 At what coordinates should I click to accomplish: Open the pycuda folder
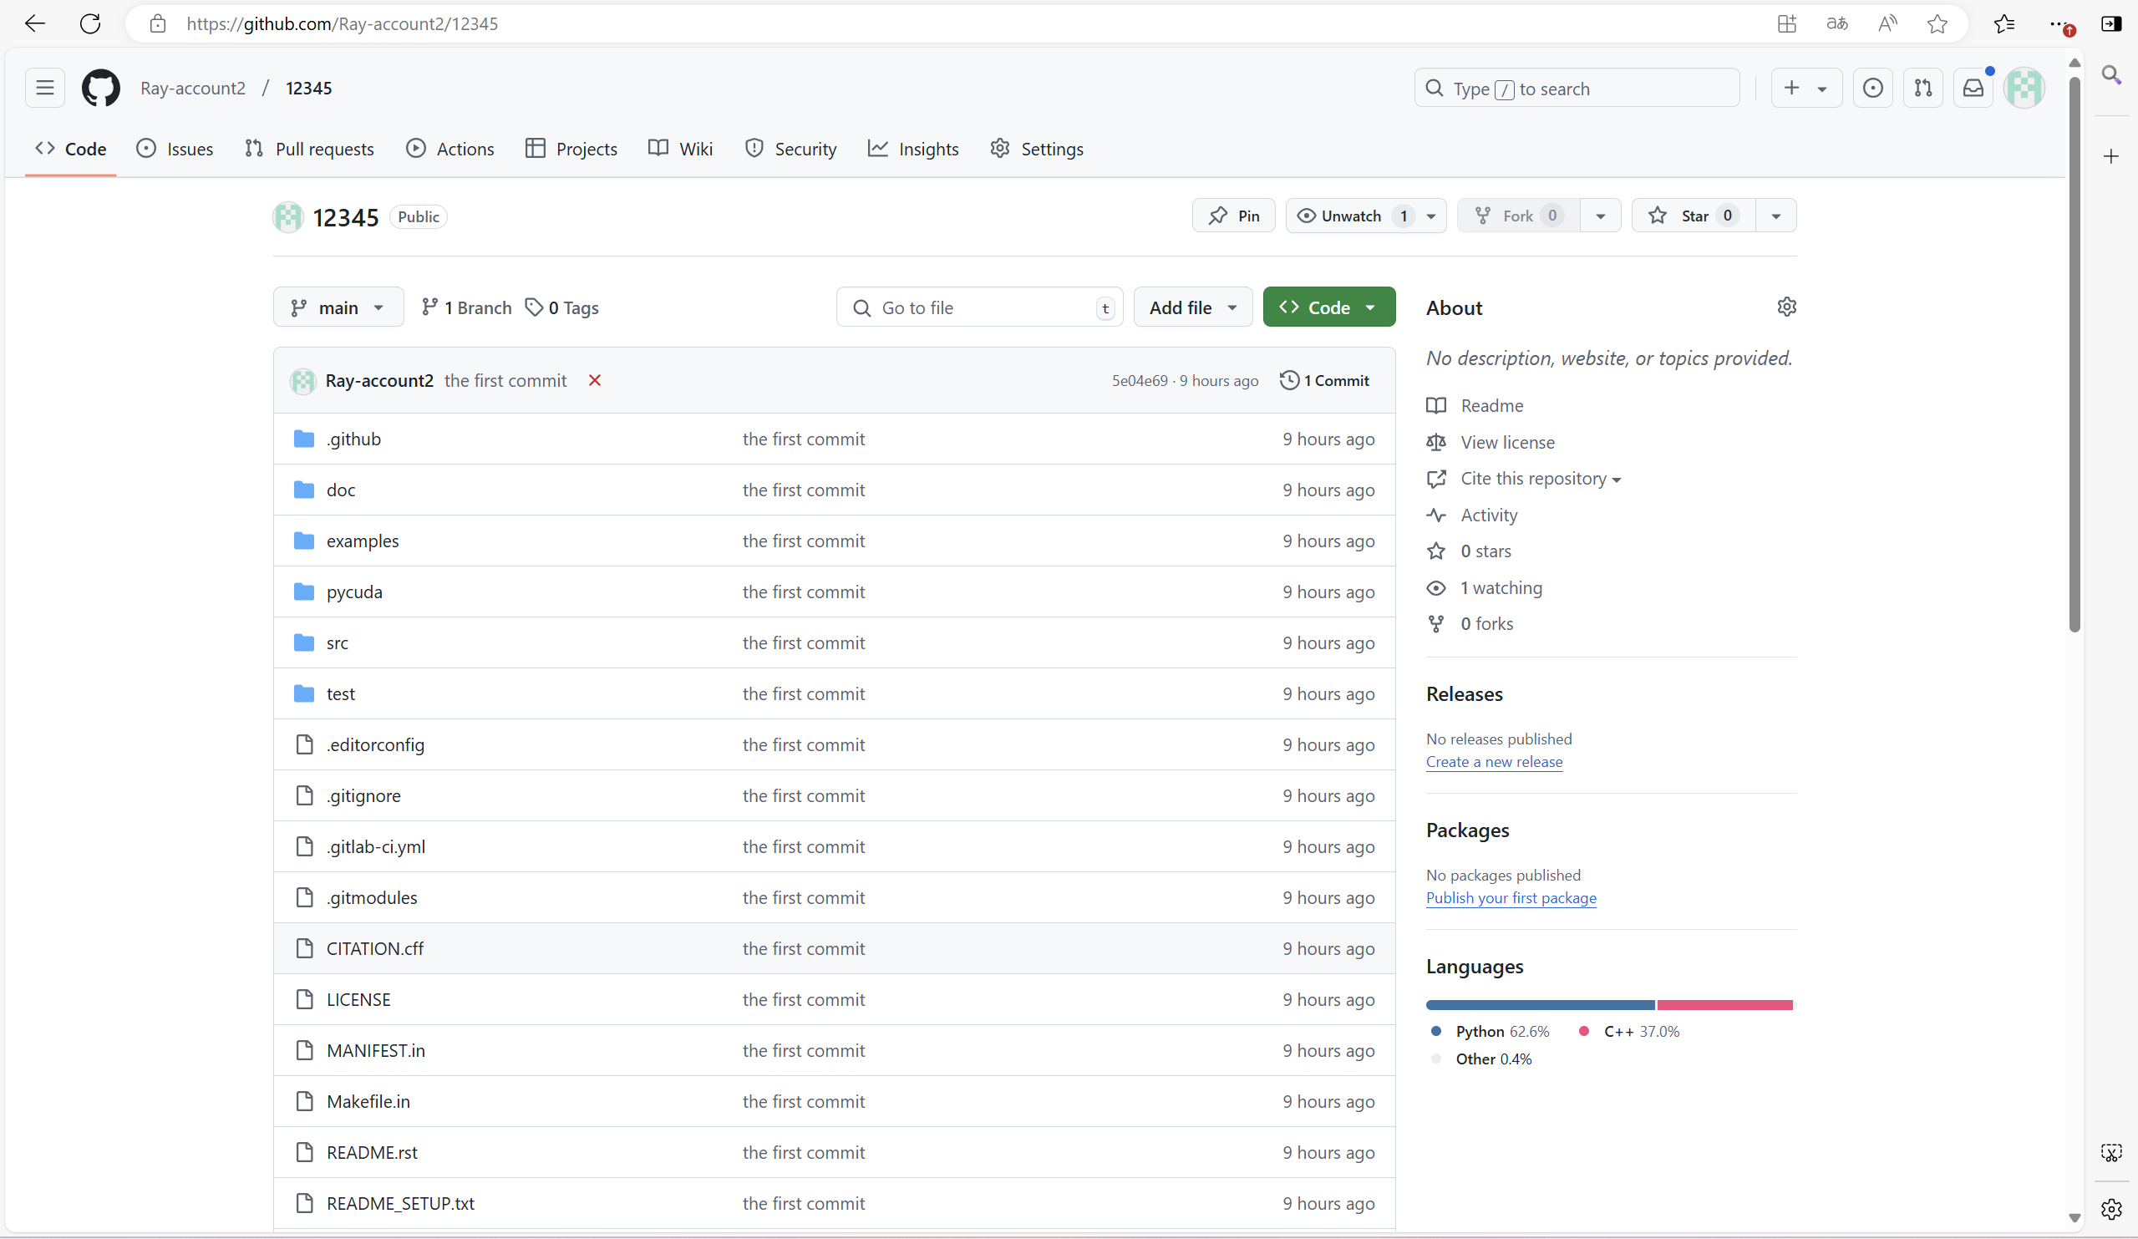point(353,592)
